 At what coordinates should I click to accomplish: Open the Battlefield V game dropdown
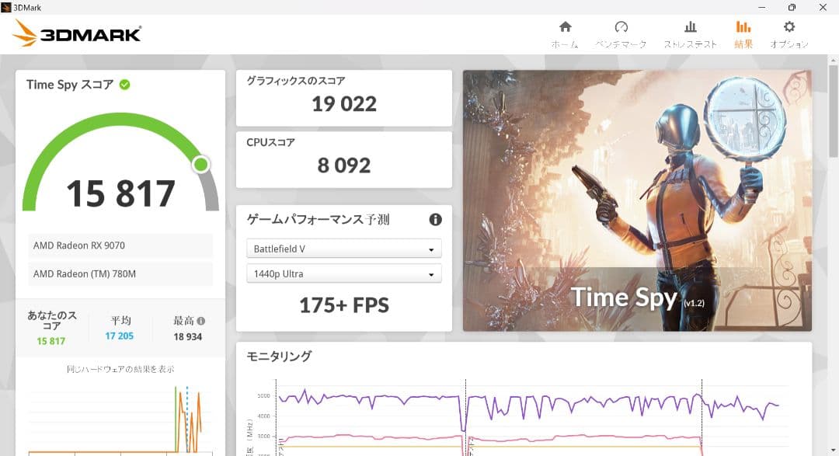pyautogui.click(x=344, y=248)
